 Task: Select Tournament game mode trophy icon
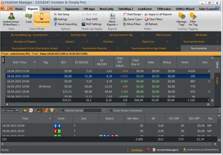point(42,18)
